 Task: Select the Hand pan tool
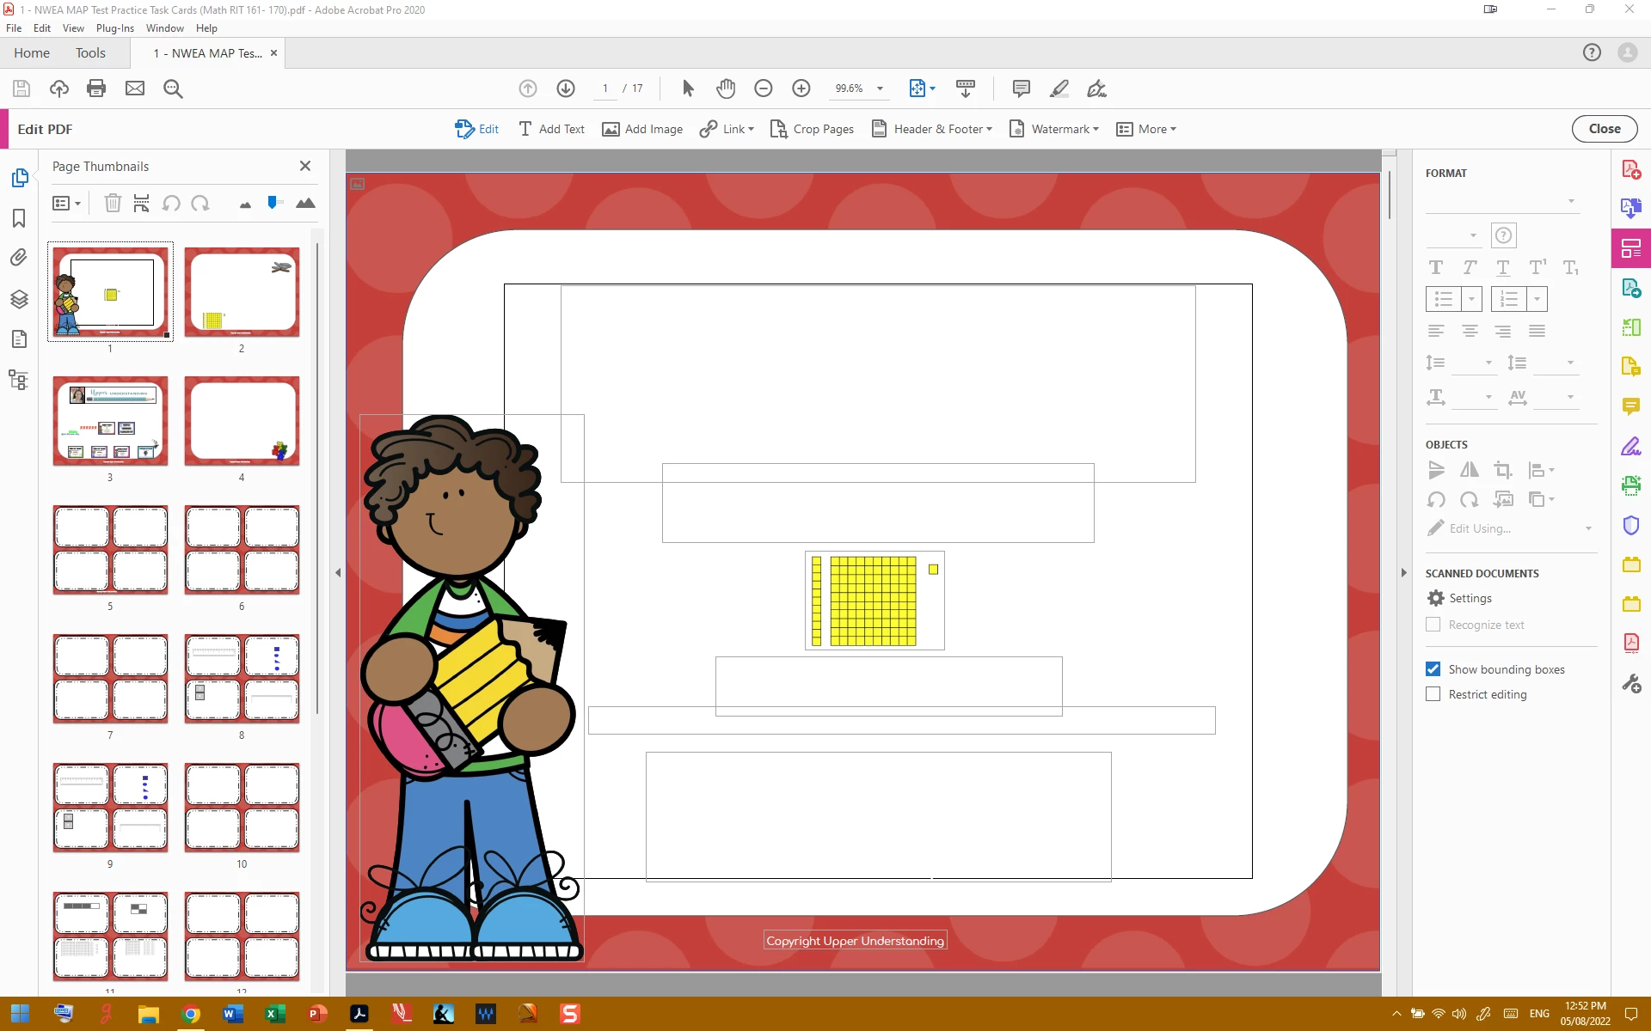pyautogui.click(x=726, y=88)
